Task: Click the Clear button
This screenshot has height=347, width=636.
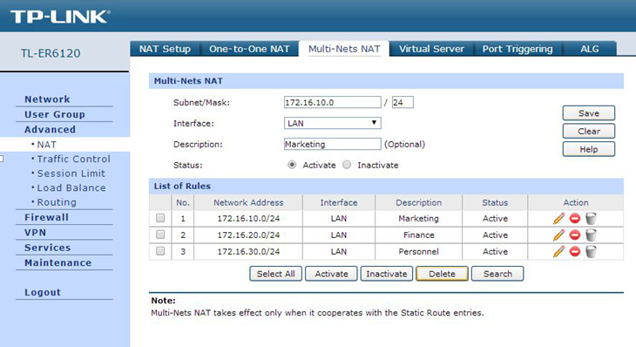Action: [x=589, y=131]
